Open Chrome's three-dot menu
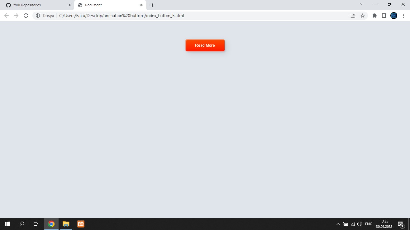Image resolution: width=410 pixels, height=230 pixels. [x=404, y=15]
